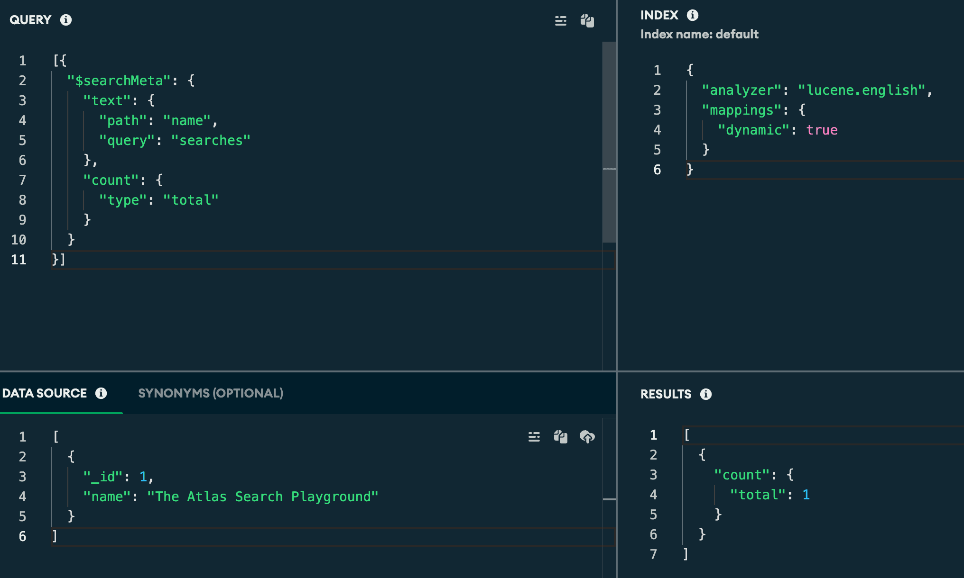Click the "lucene.english" analyzer value

(862, 90)
